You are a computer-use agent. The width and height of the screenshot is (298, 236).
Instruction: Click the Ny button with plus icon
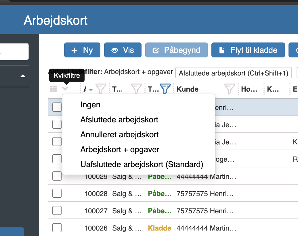coord(82,50)
